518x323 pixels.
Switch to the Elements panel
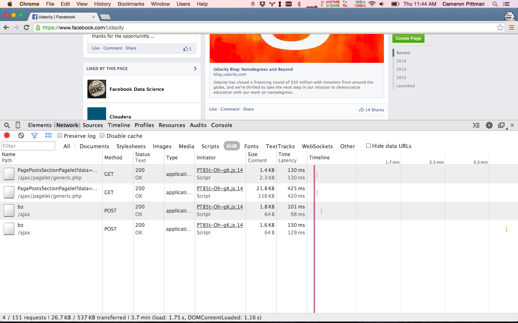pos(40,125)
